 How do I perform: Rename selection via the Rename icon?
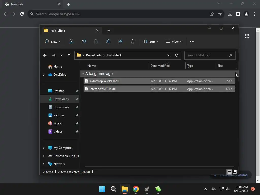pos(108,41)
